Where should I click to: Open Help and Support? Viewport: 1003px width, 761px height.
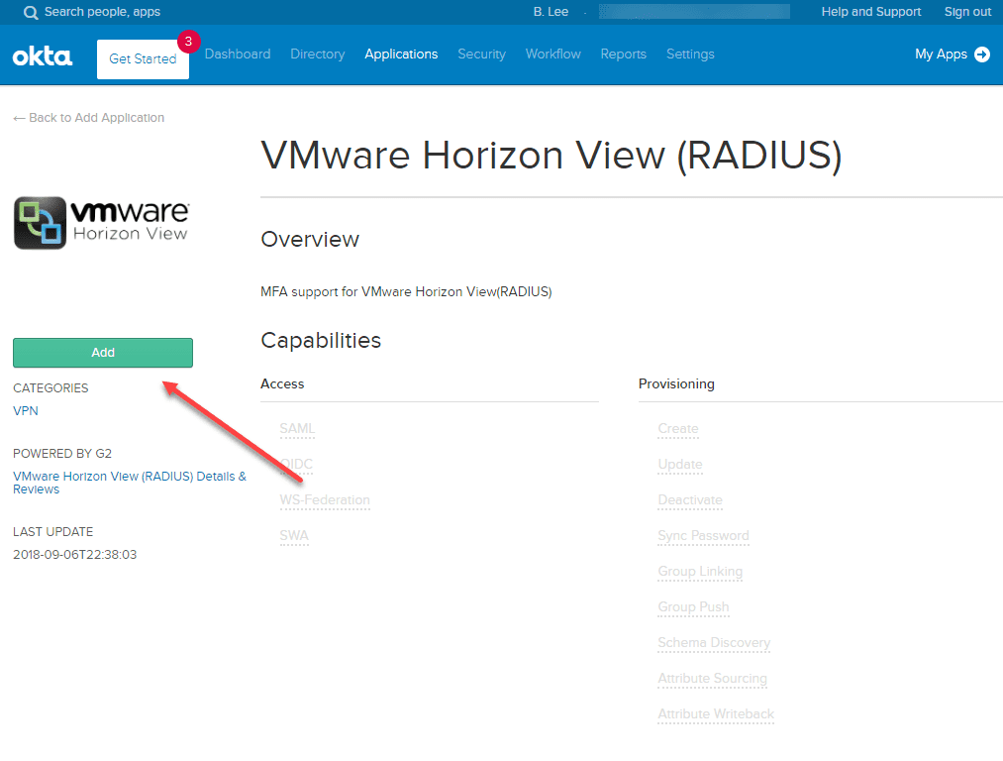click(x=871, y=12)
